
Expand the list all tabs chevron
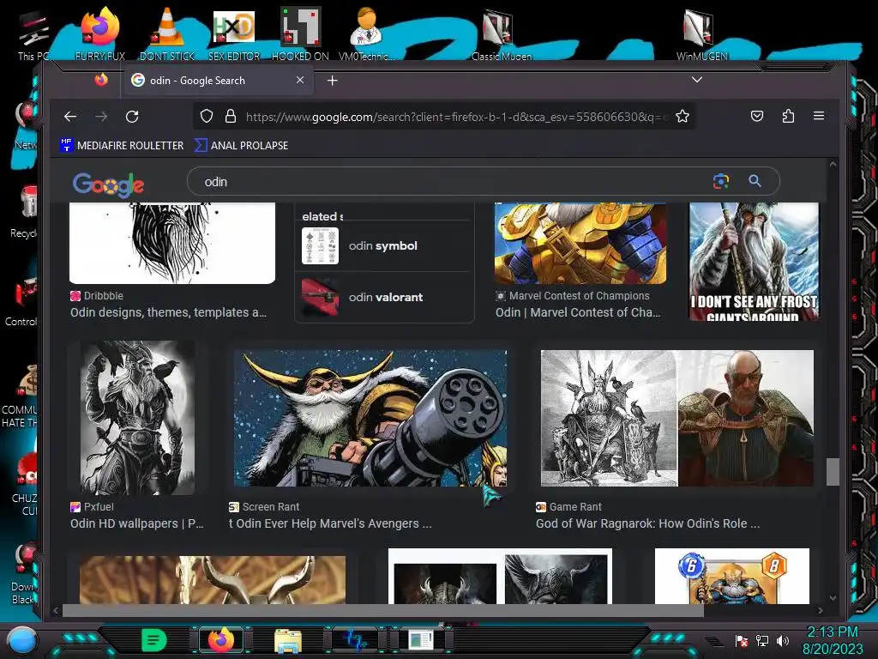pos(696,80)
